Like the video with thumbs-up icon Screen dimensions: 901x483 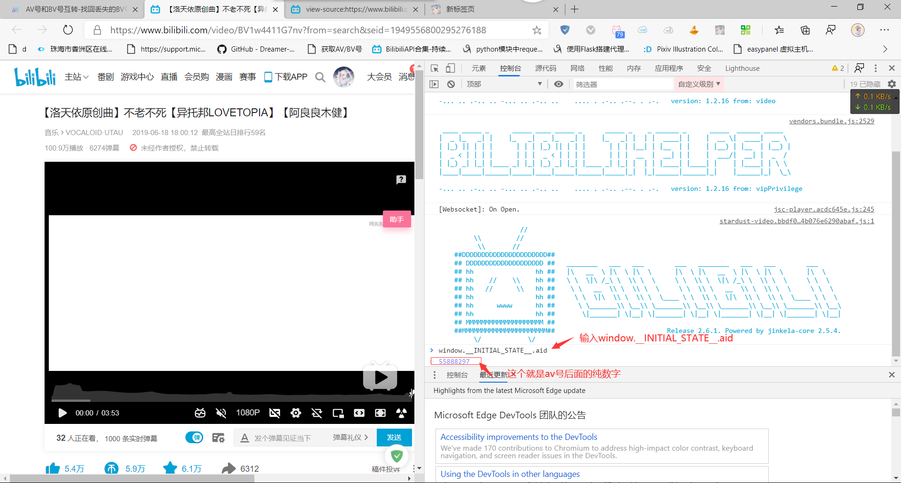(x=53, y=468)
